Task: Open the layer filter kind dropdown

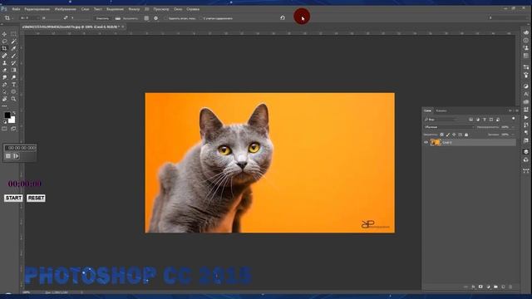Action: tap(441, 120)
